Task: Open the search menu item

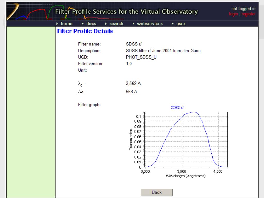Action: click(x=116, y=24)
